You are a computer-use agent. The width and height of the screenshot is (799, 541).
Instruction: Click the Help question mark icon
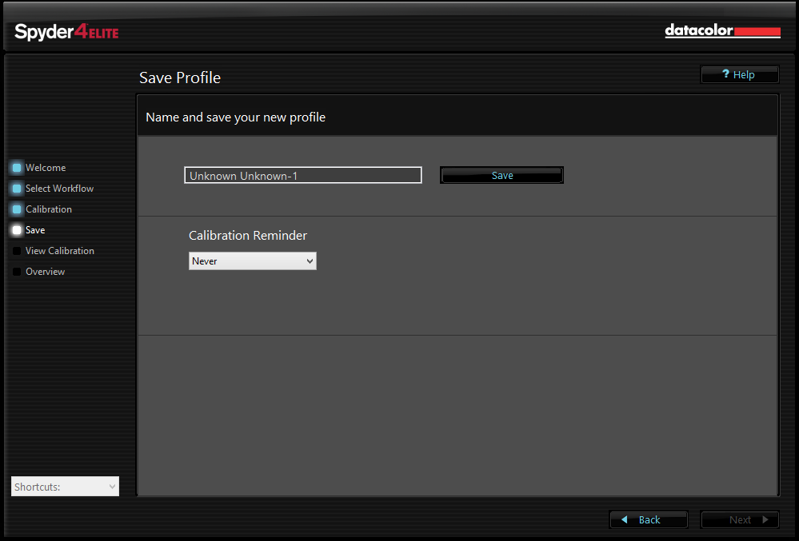click(x=725, y=74)
